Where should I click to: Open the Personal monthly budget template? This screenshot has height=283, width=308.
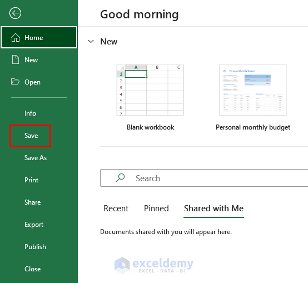[253, 90]
